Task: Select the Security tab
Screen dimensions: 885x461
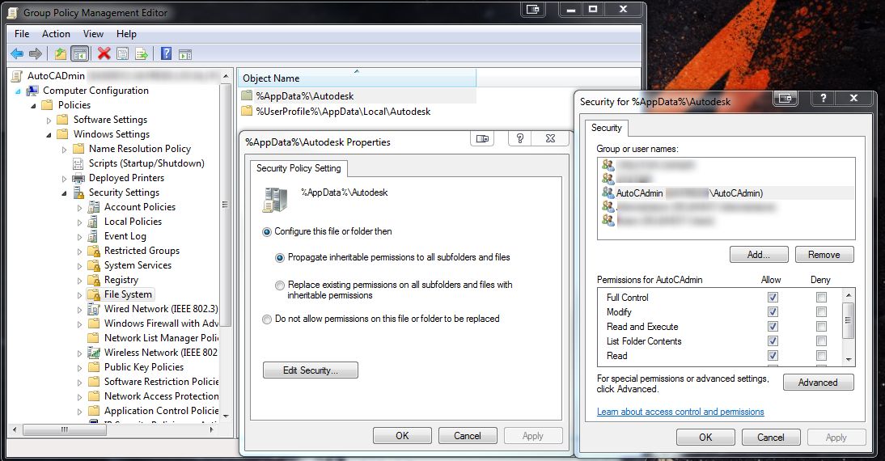Action: click(606, 128)
